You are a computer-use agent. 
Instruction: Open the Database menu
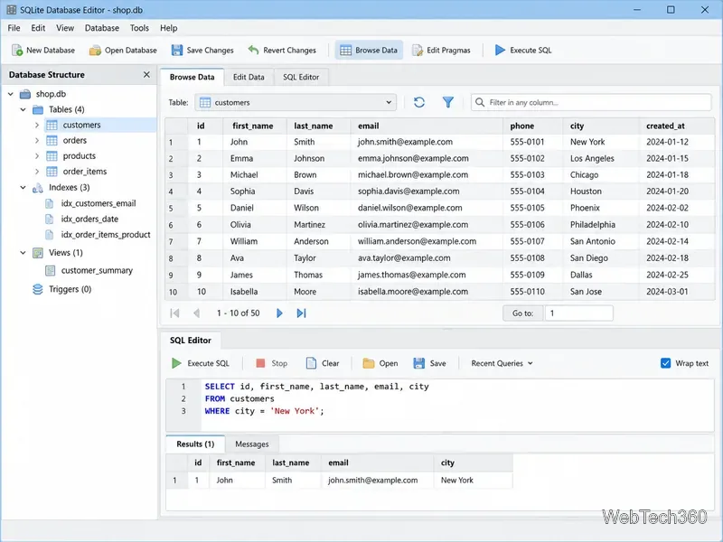click(102, 28)
